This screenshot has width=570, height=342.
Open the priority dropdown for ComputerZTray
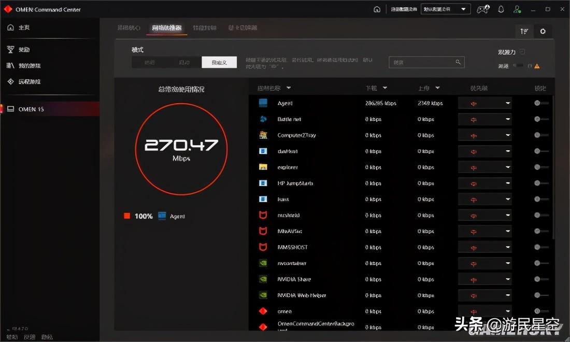[x=485, y=135]
